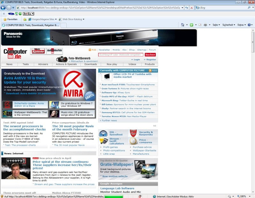Open the Videos navigation tab
This screenshot has width=255, height=198.
[132, 64]
